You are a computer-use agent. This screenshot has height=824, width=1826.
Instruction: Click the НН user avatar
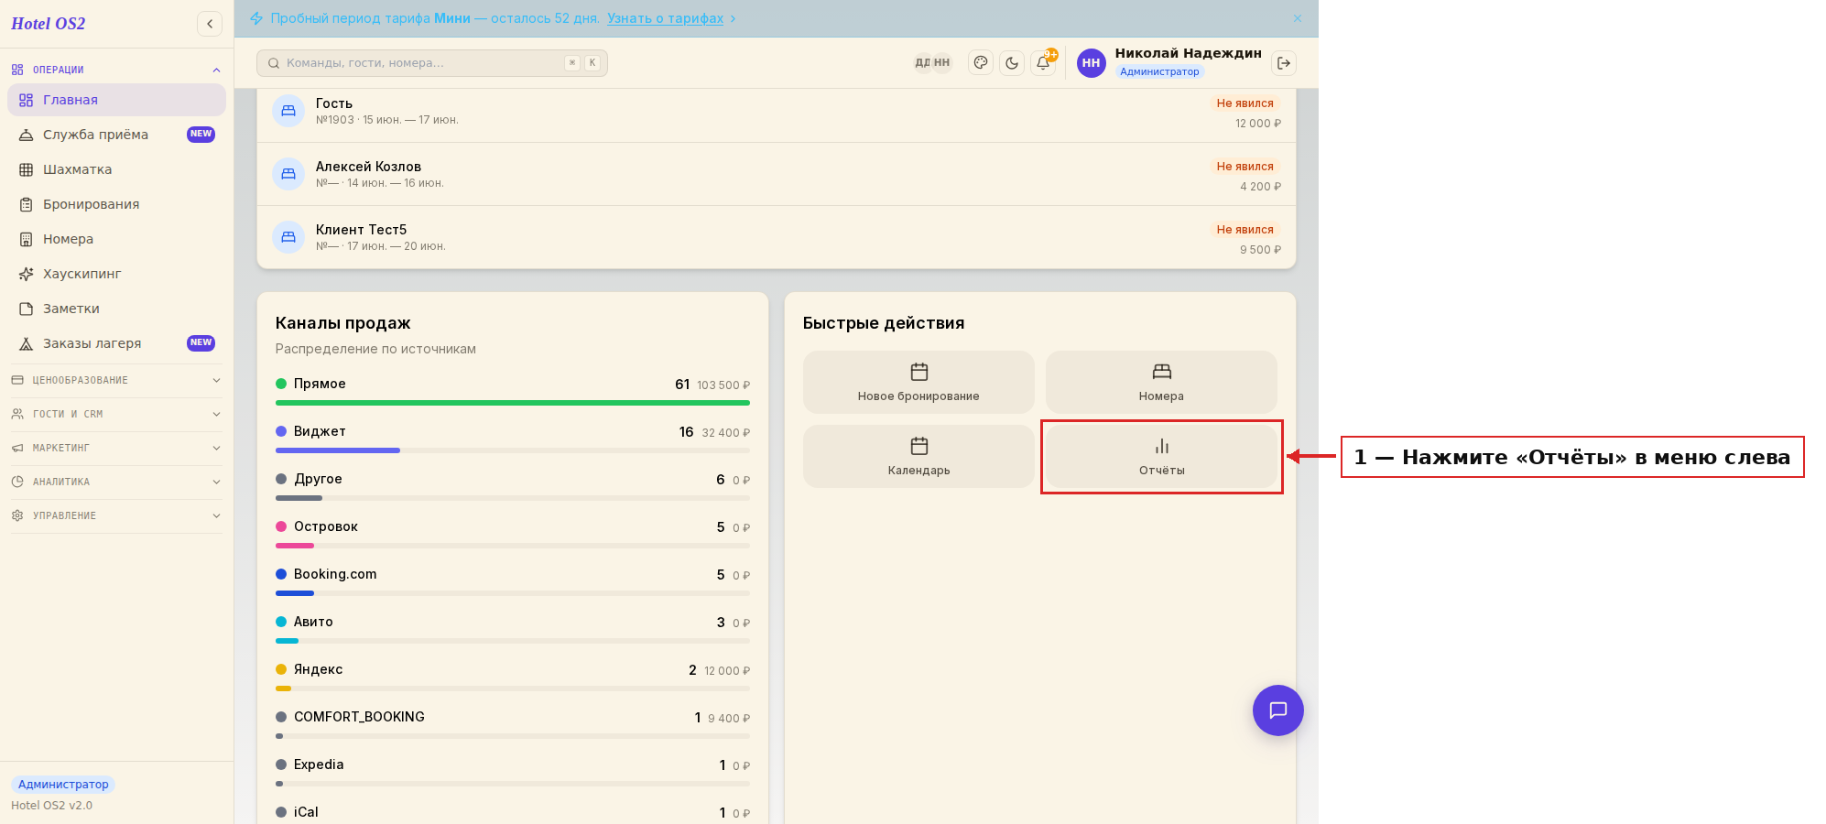[1091, 63]
